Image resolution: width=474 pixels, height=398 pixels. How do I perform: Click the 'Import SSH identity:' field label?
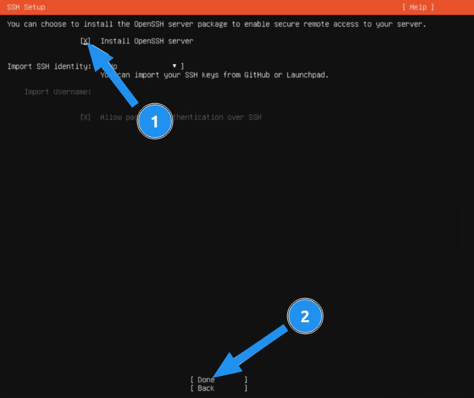click(49, 67)
